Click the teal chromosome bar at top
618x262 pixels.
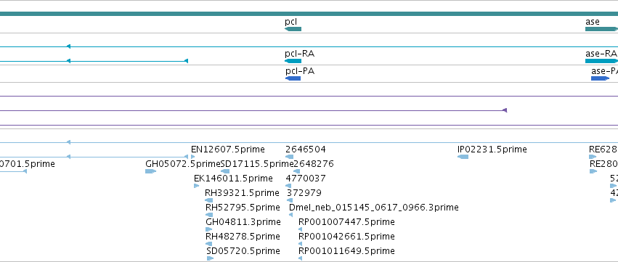tap(309, 14)
